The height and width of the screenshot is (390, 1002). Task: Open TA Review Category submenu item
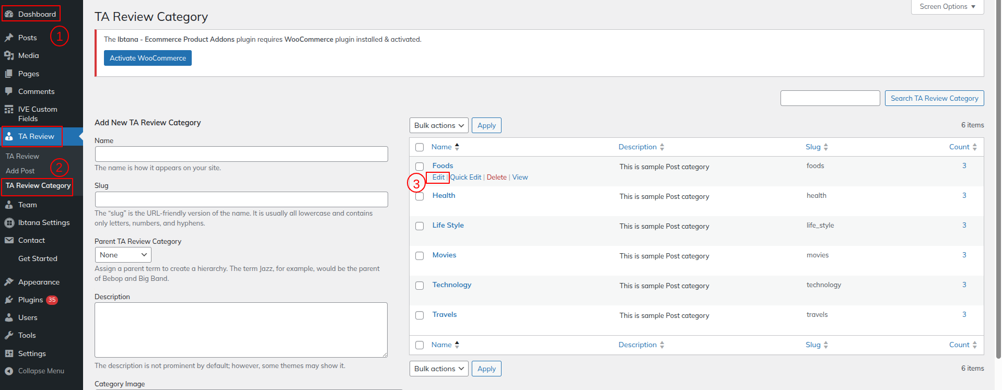38,185
